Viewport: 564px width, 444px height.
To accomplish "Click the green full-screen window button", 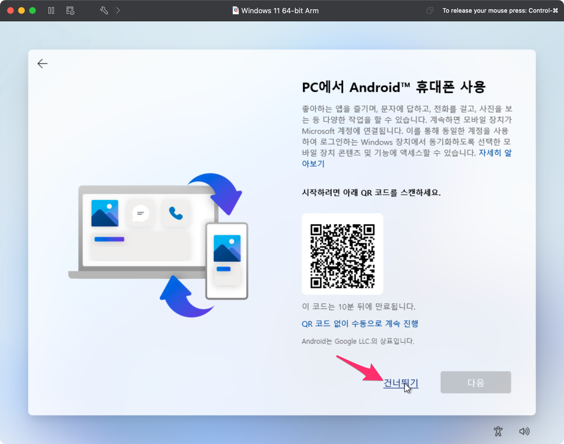I will [32, 10].
